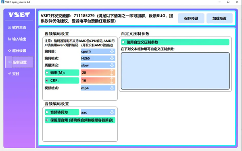Open the 软件主页 home page
The image size is (242, 151).
click(x=19, y=27)
